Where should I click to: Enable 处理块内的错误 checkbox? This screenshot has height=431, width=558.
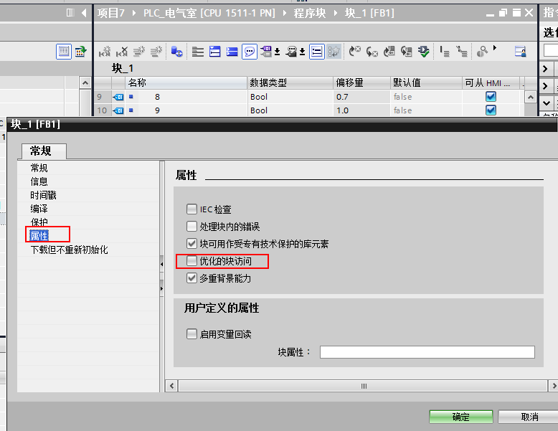pyautogui.click(x=191, y=227)
